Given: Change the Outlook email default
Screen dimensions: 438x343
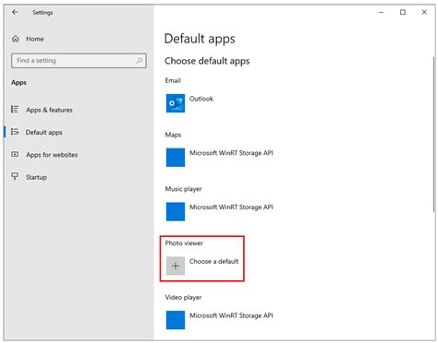Looking at the screenshot, I should coord(189,103).
